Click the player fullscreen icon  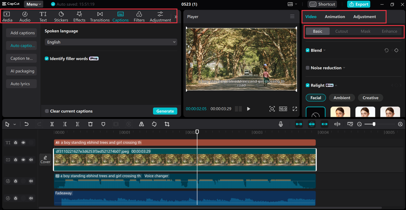[x=295, y=109]
